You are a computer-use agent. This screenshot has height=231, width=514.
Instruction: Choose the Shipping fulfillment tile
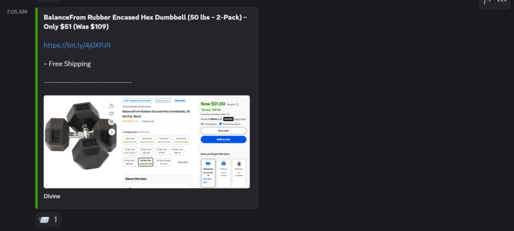(208, 173)
